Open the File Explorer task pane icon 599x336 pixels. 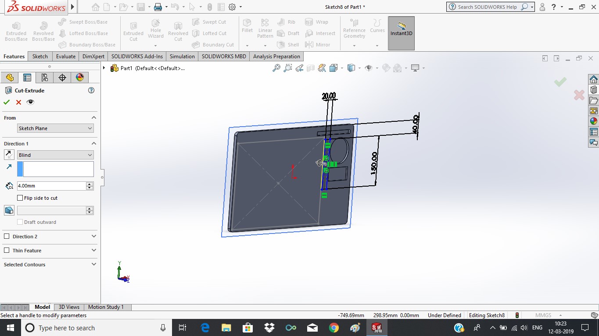594,100
